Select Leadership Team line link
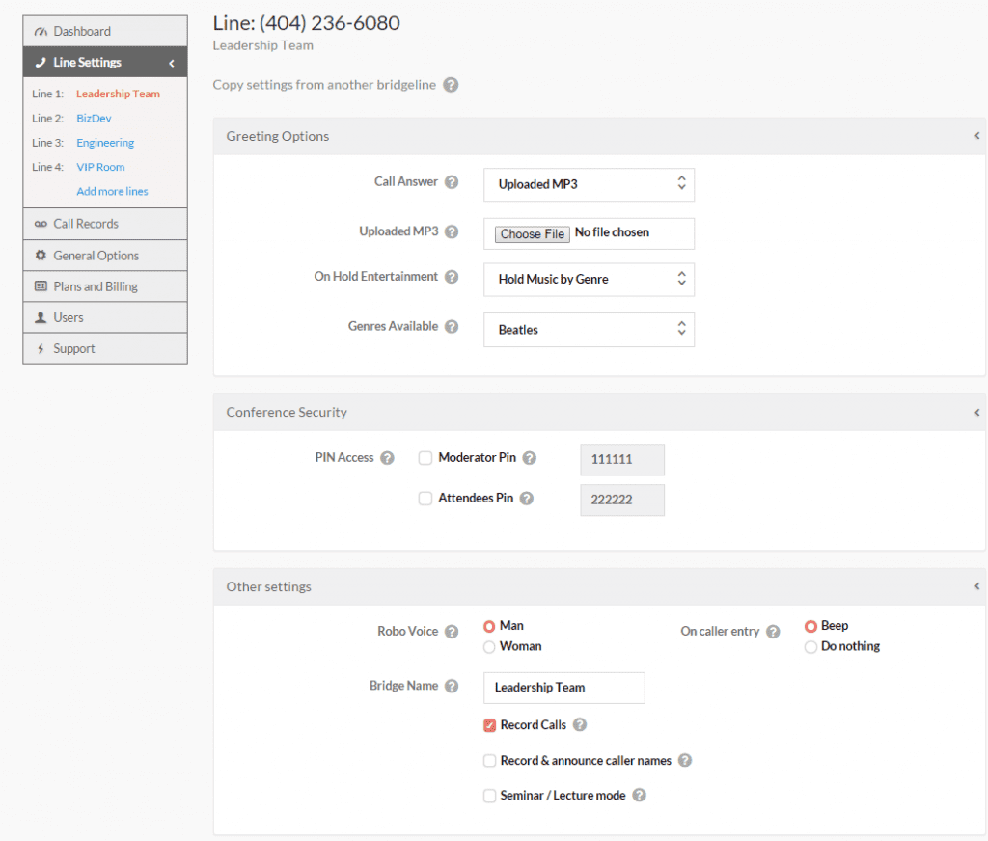This screenshot has width=988, height=841. click(x=118, y=94)
